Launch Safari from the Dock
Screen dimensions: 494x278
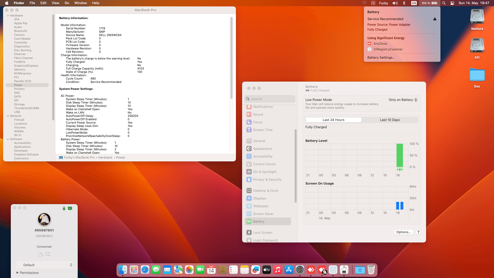[x=145, y=270]
